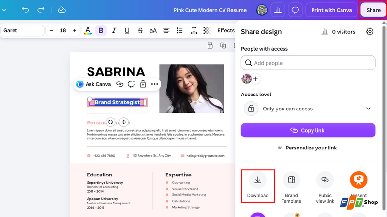Select Sepertinya University text
Viewport: 387px width, 217px height.
point(105,183)
